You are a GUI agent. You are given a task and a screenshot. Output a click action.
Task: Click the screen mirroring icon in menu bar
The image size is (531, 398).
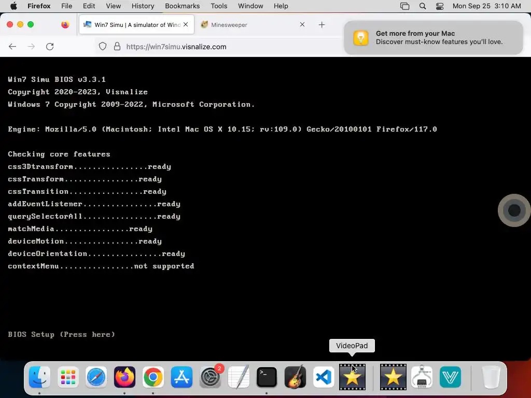point(404,6)
